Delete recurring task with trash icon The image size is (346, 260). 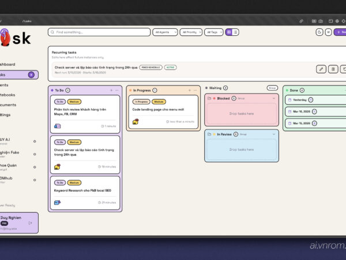[x=344, y=69]
